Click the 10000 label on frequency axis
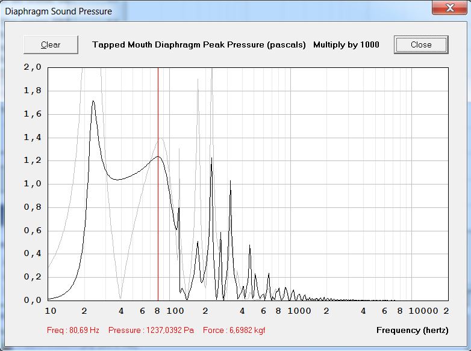The width and height of the screenshot is (471, 351). (x=423, y=311)
